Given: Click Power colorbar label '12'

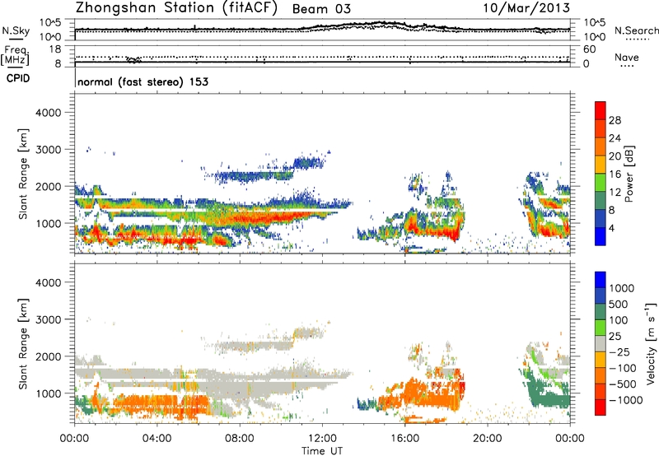Looking at the screenshot, I should [x=615, y=193].
